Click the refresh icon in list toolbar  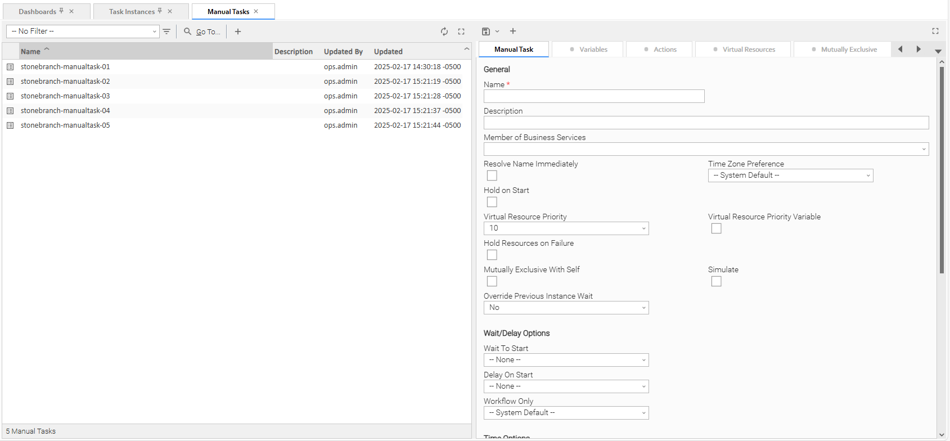coord(444,31)
